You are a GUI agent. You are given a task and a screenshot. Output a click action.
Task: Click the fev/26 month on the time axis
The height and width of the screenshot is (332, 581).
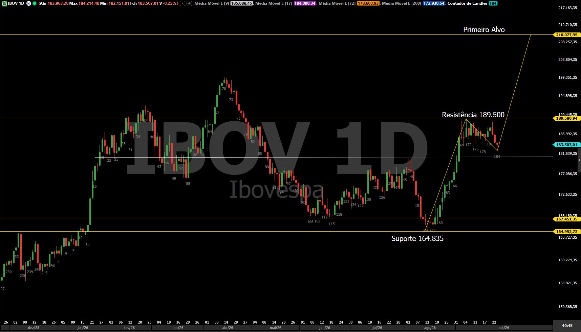click(129, 328)
